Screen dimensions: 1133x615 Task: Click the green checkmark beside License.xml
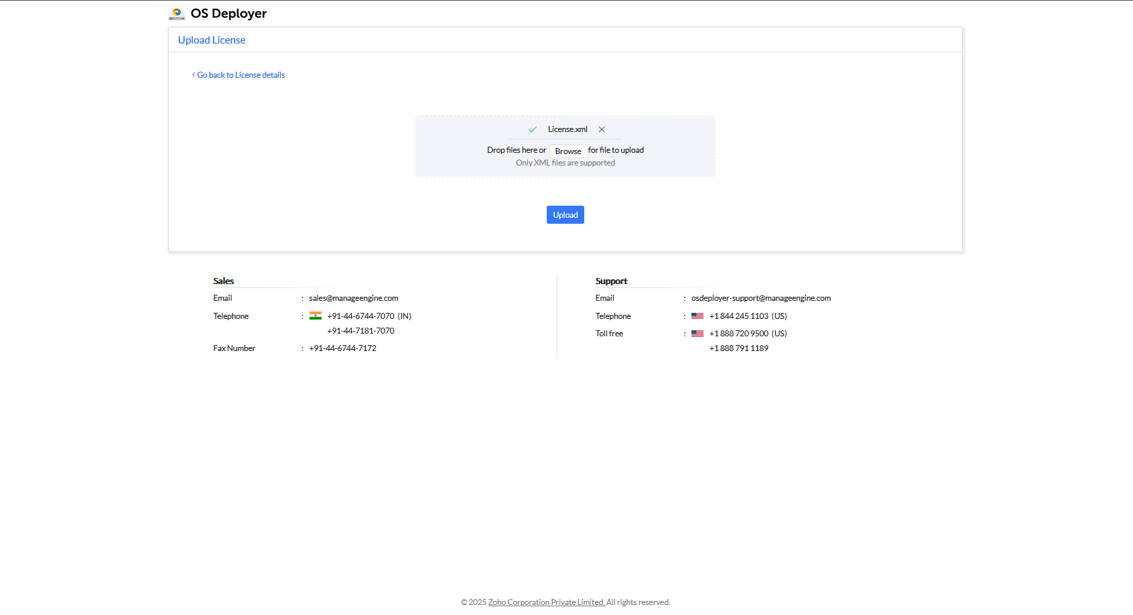click(x=532, y=129)
